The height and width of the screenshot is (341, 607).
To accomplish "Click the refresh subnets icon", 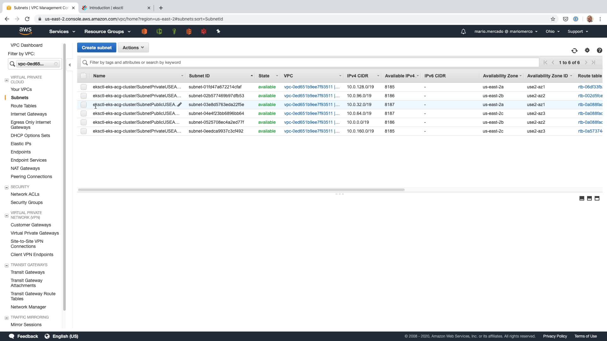I will click(574, 51).
